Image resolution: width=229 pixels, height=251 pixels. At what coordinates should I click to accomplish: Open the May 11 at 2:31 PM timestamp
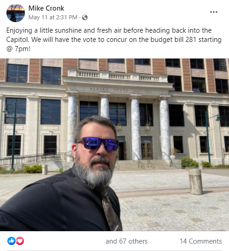tap(53, 18)
